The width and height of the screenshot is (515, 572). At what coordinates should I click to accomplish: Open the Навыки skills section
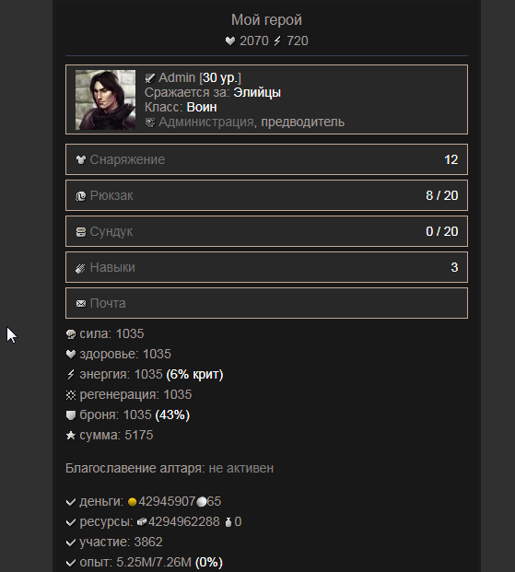click(x=266, y=267)
